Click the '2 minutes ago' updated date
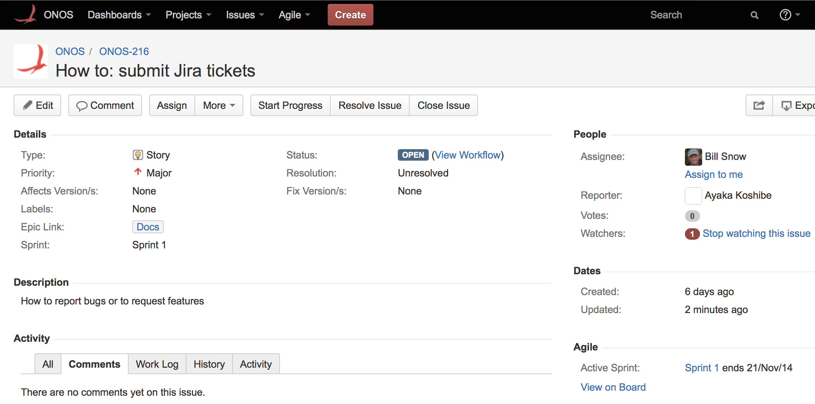This screenshot has height=404, width=815. click(x=716, y=309)
